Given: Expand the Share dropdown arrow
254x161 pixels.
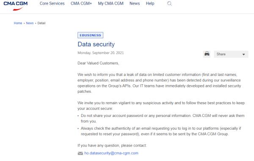Looking at the screenshot, I should point(243,54).
